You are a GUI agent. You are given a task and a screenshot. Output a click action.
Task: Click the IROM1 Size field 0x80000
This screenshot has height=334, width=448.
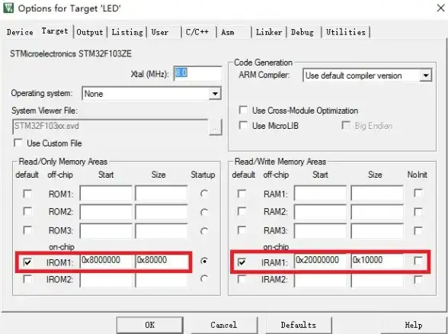(162, 261)
